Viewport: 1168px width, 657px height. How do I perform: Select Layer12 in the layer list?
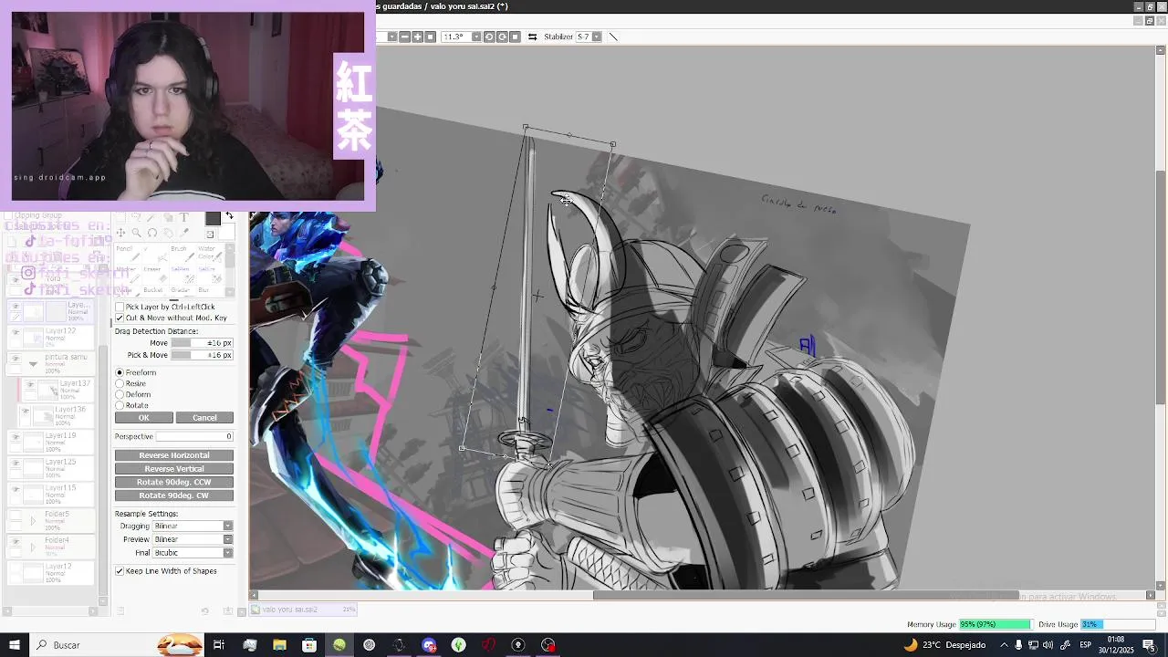coord(51,573)
